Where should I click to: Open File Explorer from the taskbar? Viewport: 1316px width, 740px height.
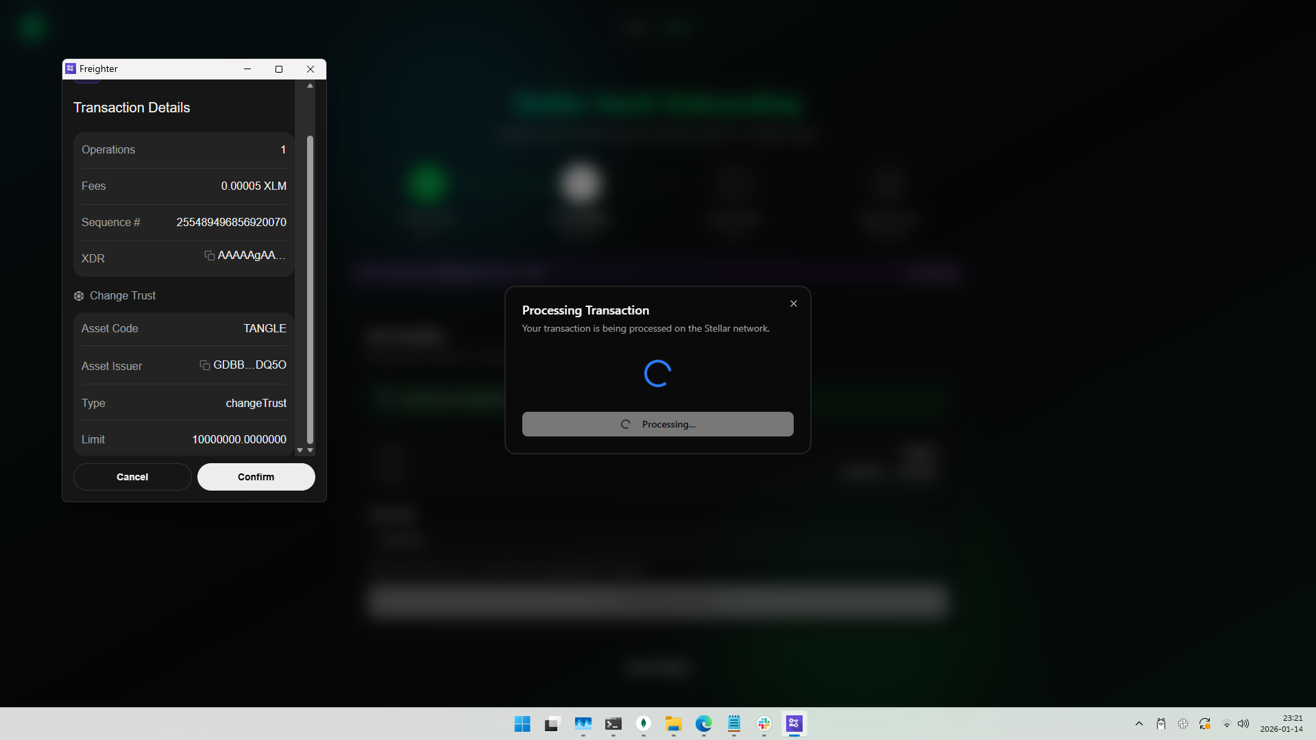[x=673, y=724]
